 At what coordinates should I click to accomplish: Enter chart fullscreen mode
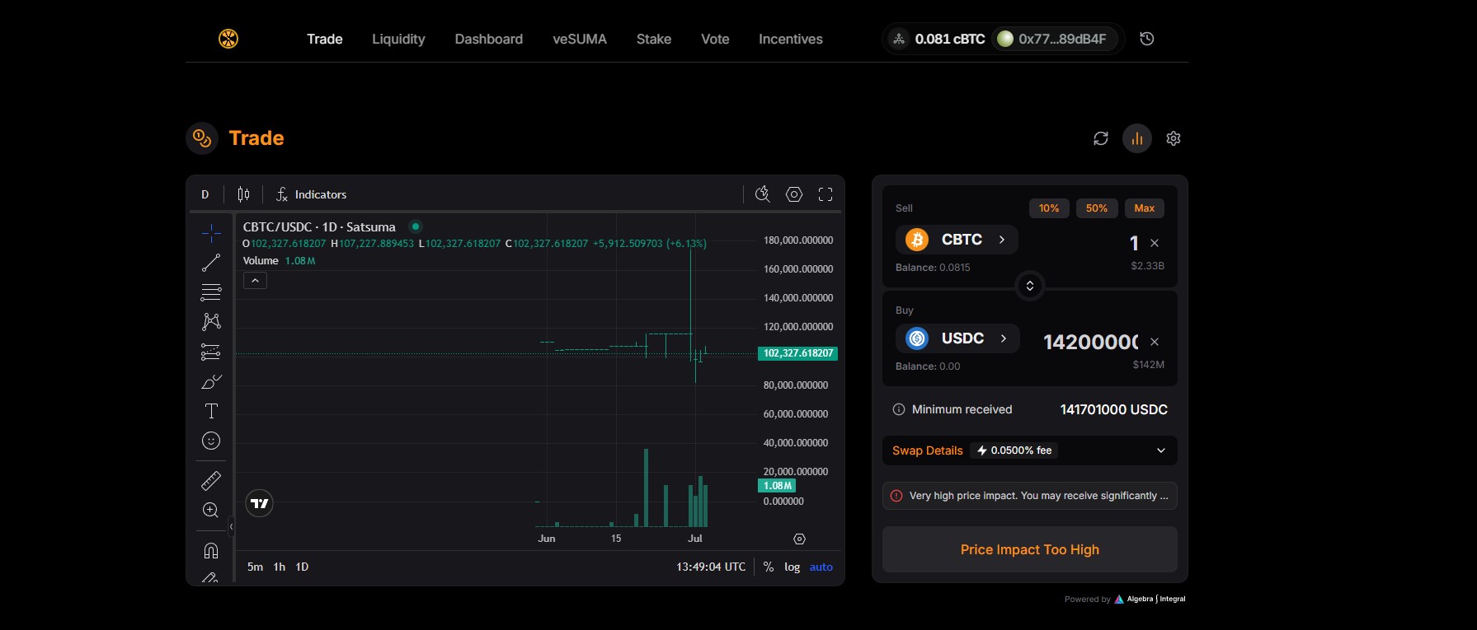point(825,194)
